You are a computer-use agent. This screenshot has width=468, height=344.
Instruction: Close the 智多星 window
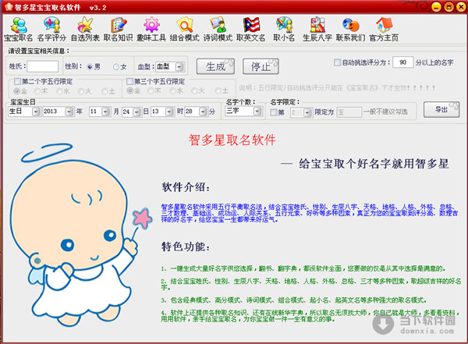point(461,6)
